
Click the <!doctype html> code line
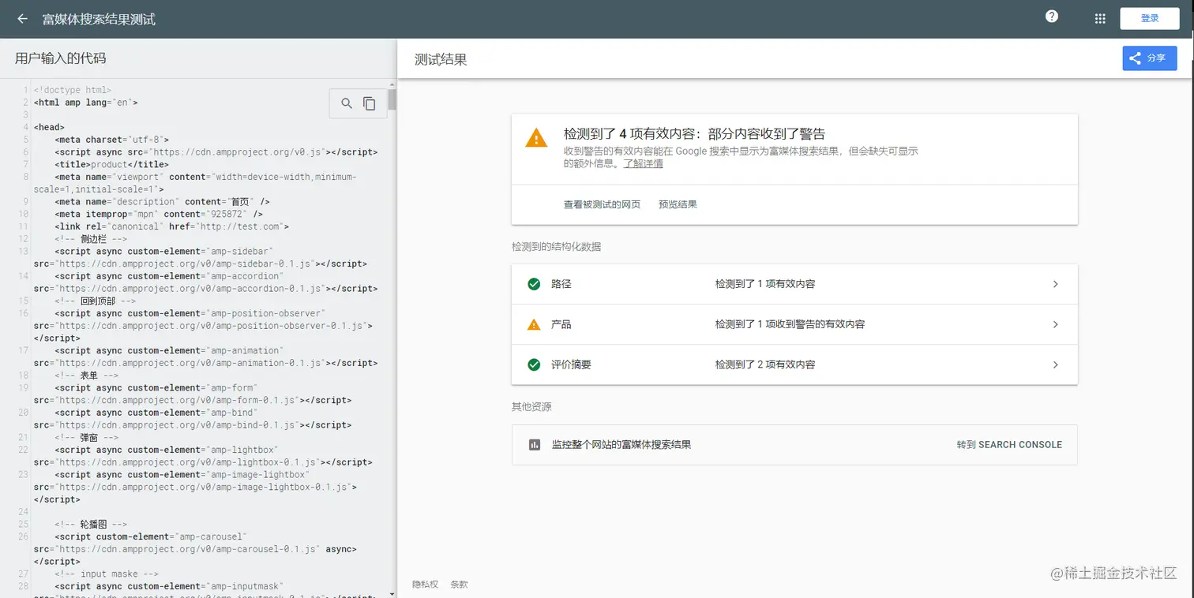[72, 90]
